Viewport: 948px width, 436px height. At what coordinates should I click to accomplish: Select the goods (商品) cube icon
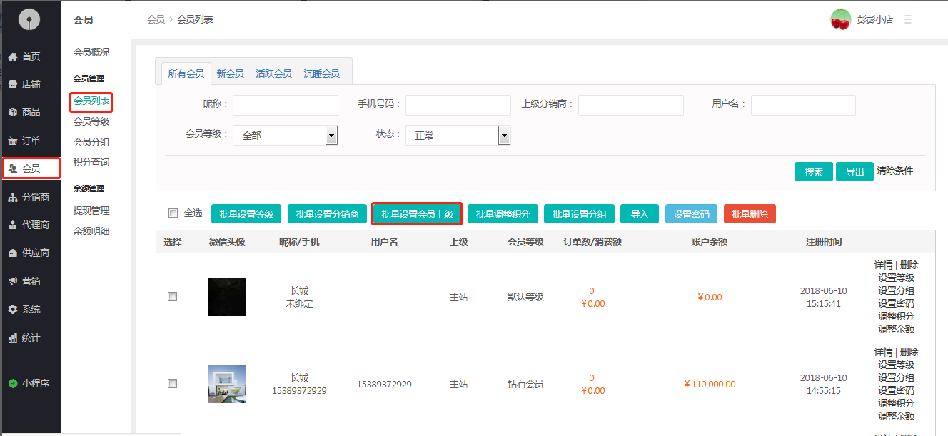[x=12, y=112]
